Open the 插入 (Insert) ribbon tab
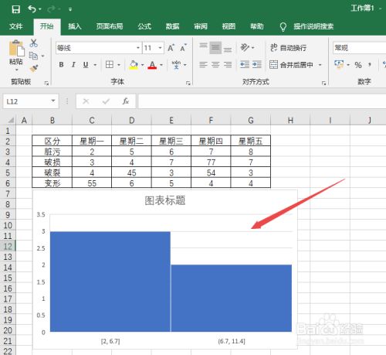The height and width of the screenshot is (355, 386). pyautogui.click(x=75, y=26)
